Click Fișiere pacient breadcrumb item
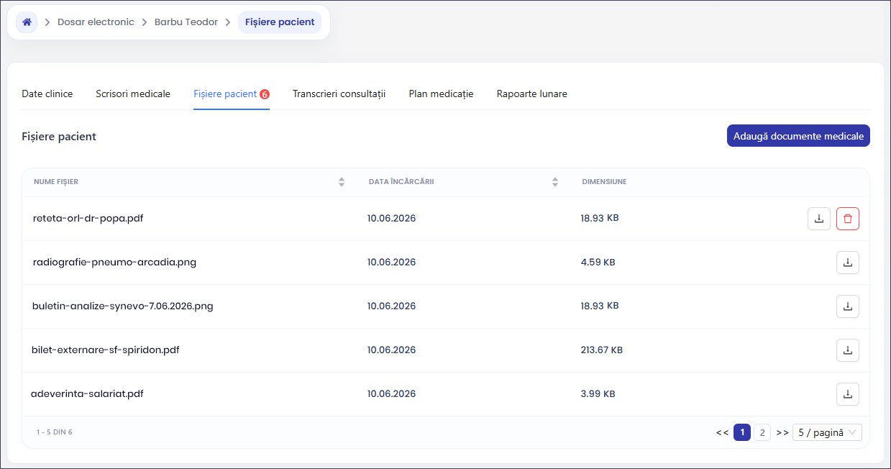Image resolution: width=891 pixels, height=469 pixels. tap(280, 22)
